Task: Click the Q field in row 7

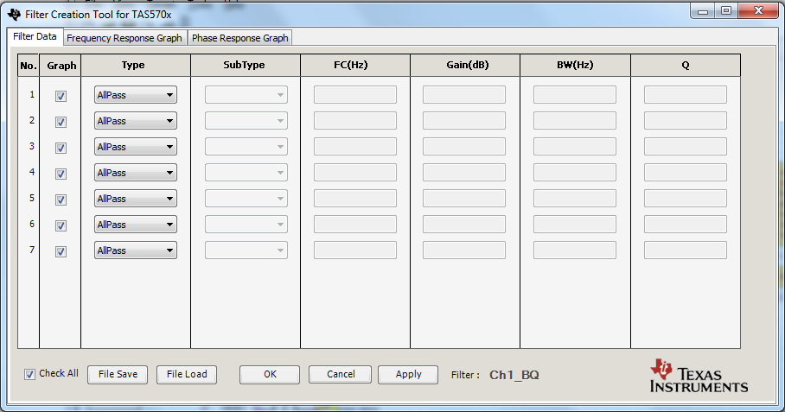Action: (686, 250)
